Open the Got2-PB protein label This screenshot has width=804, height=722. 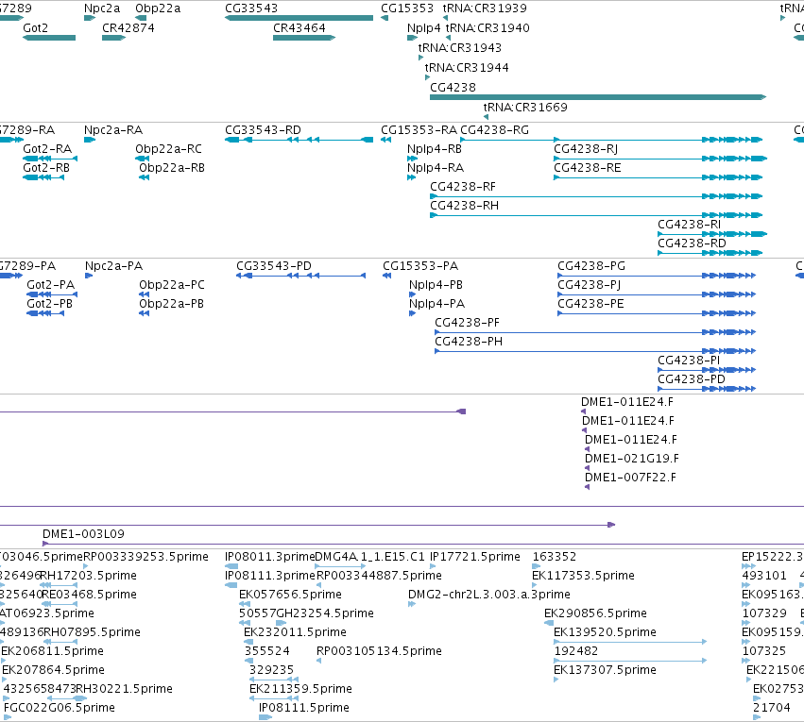click(50, 304)
